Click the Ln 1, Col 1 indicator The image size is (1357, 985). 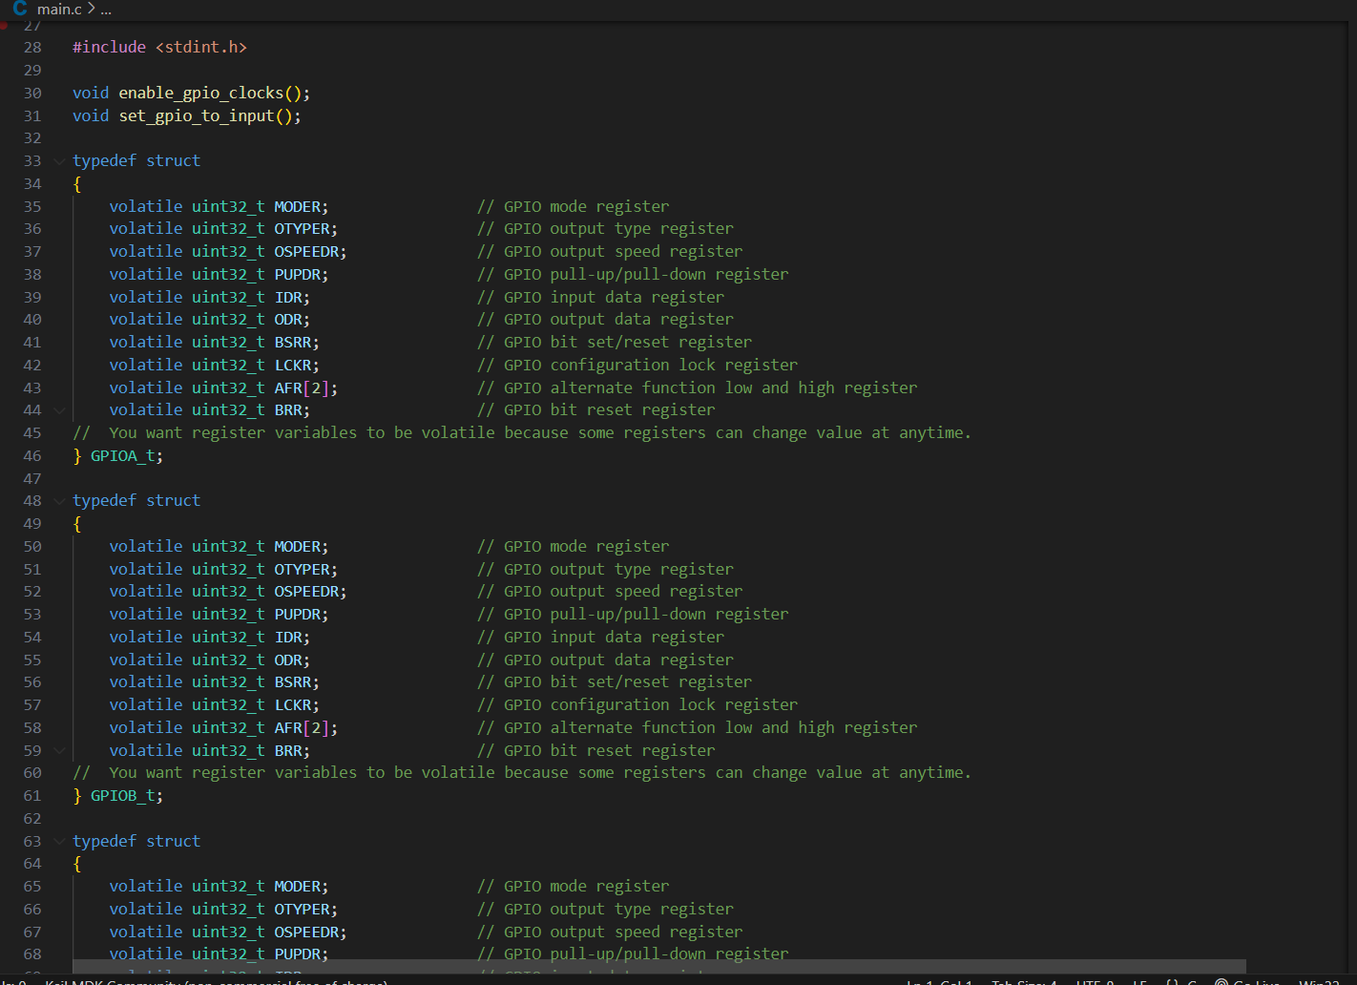(939, 981)
